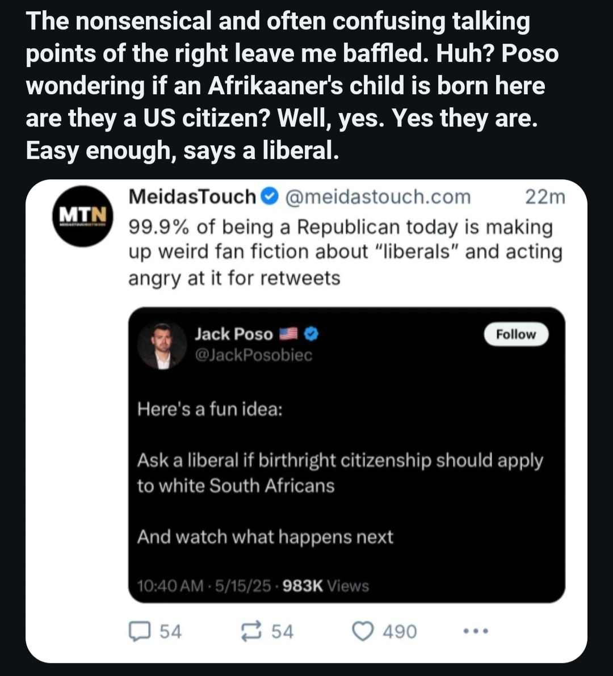Viewport: 613px width, 676px height.
Task: Open the 22m post timestamp
Action: [x=545, y=197]
